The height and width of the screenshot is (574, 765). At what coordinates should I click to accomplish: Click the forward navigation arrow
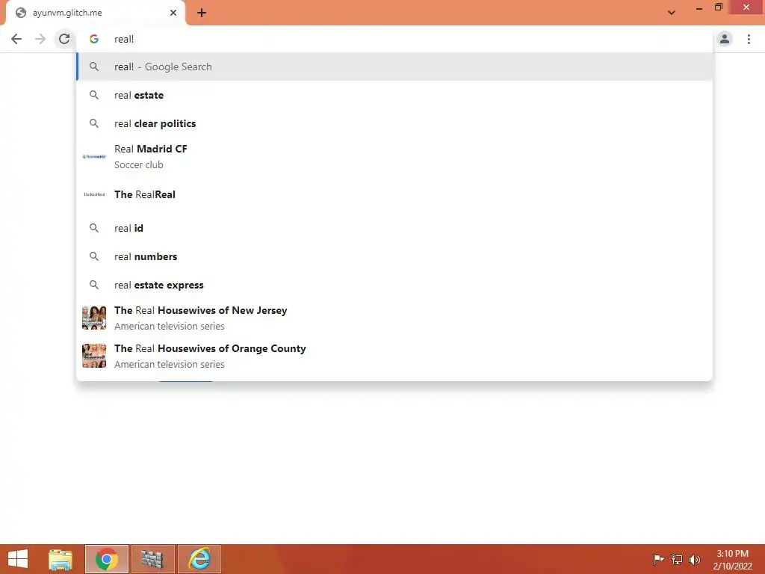point(40,39)
